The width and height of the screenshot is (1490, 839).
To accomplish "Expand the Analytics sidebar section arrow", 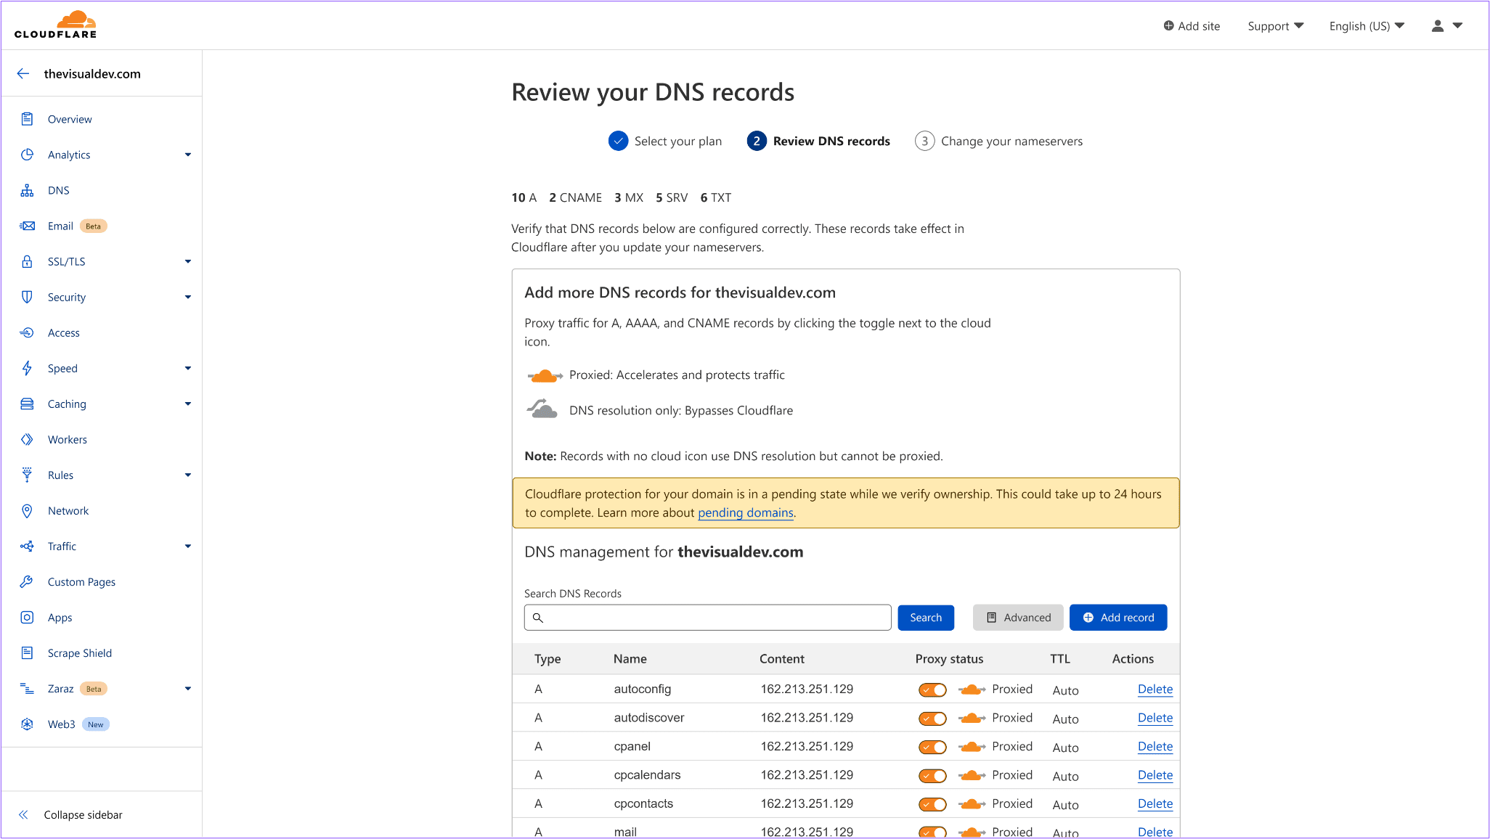I will (x=188, y=155).
